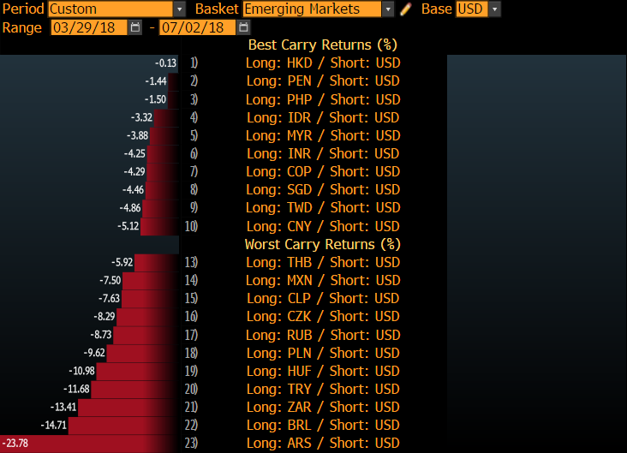The image size is (627, 453).
Task: Open the Long TRY / Short USD pair
Action: click(322, 389)
